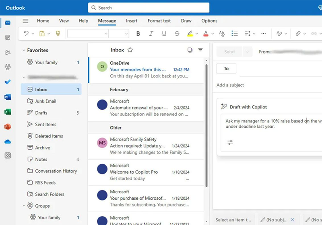Screen dimensions: 322x225
Task: Open the Deleted Items folder
Action: coord(51,136)
